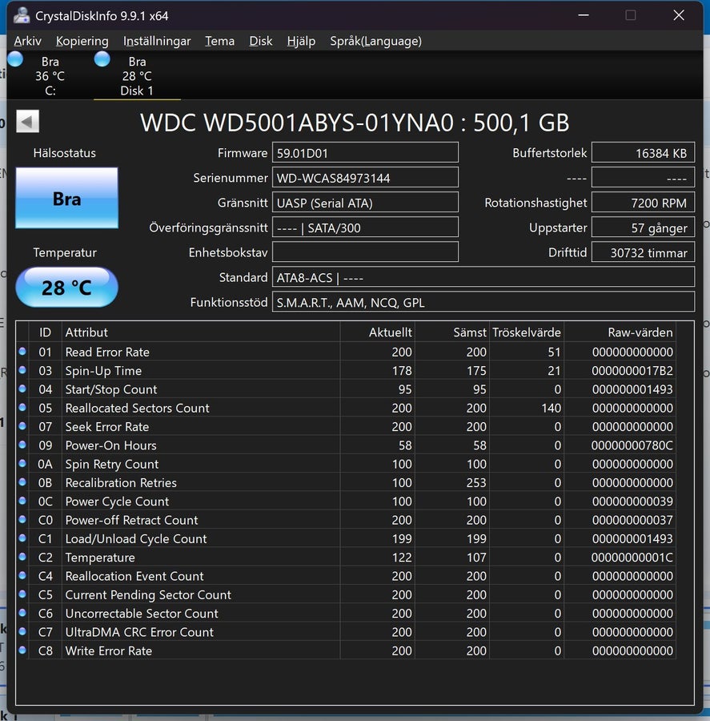Click the Serienummer field WD-WCAS84973144
The width and height of the screenshot is (710, 721).
365,178
